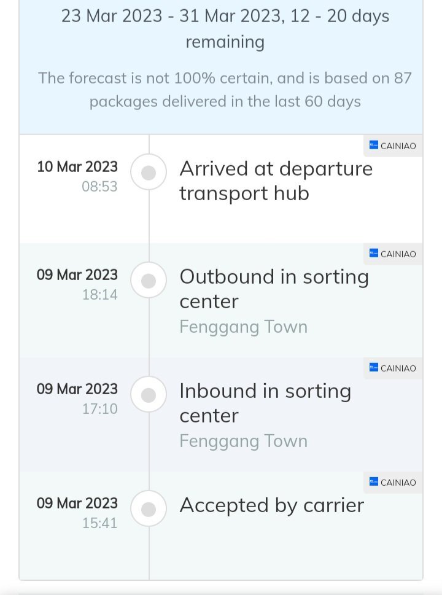The width and height of the screenshot is (442, 595).
Task: Click the delivery forecast date range text
Action: 225,29
